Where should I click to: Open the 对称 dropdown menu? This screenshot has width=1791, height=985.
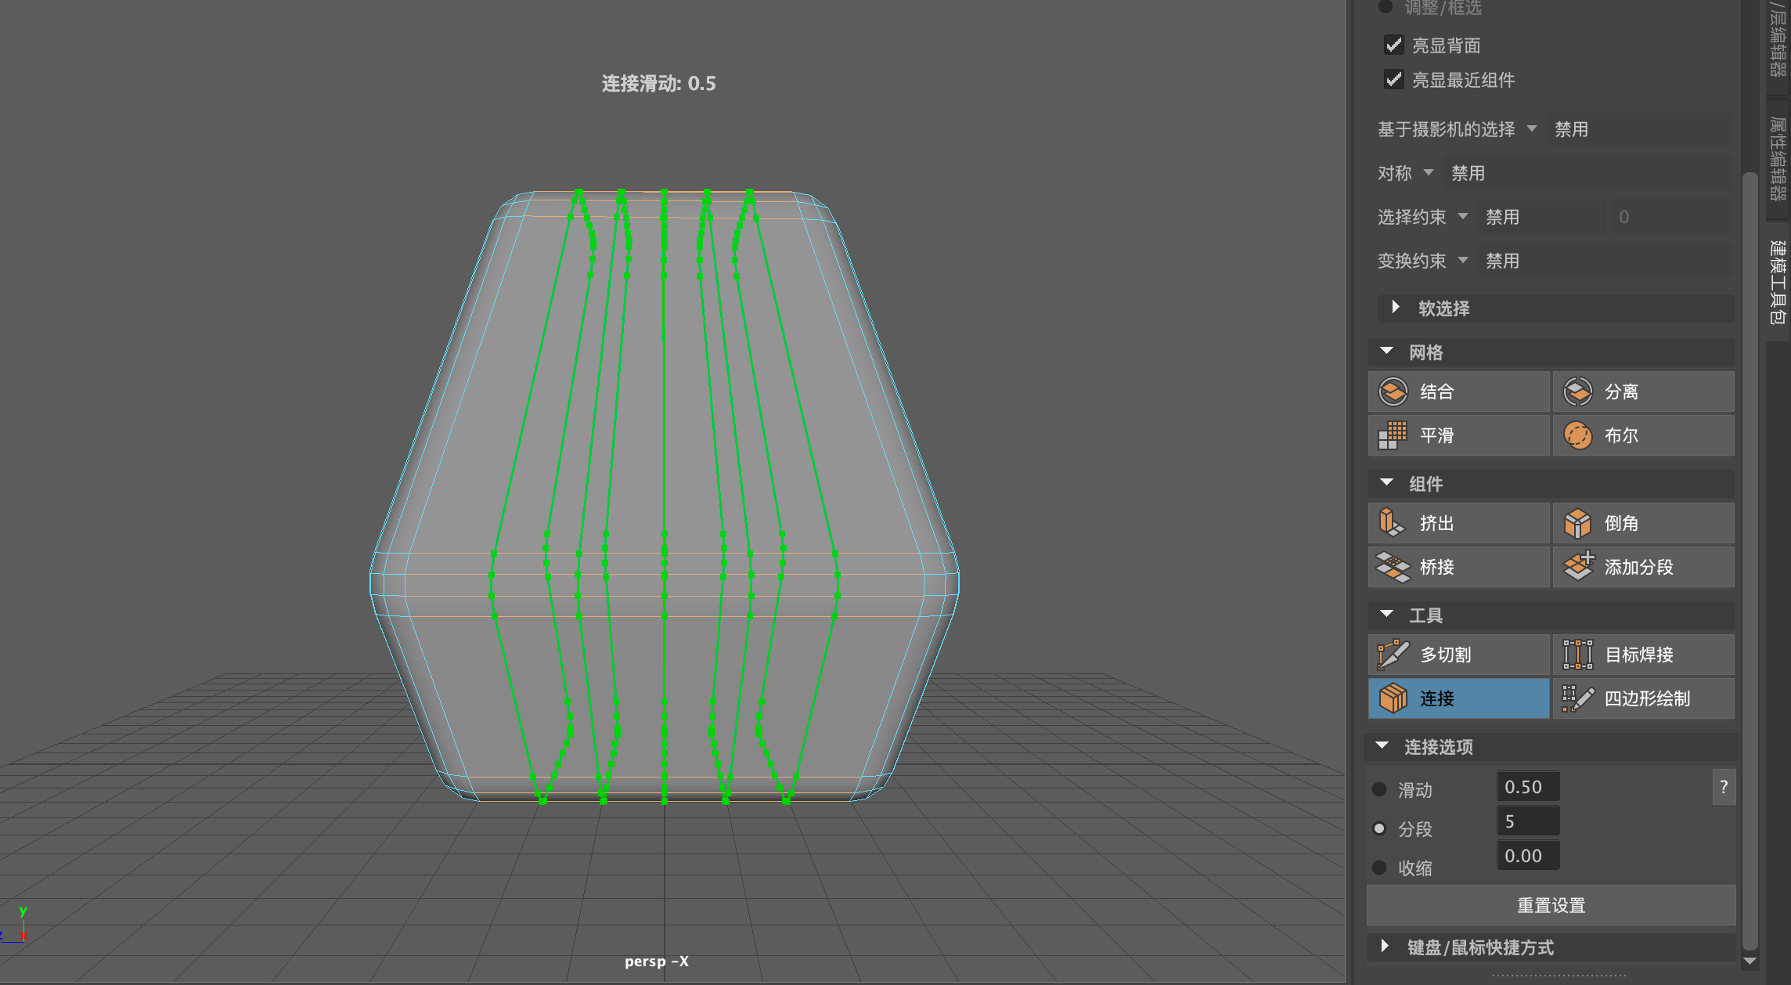click(1429, 172)
